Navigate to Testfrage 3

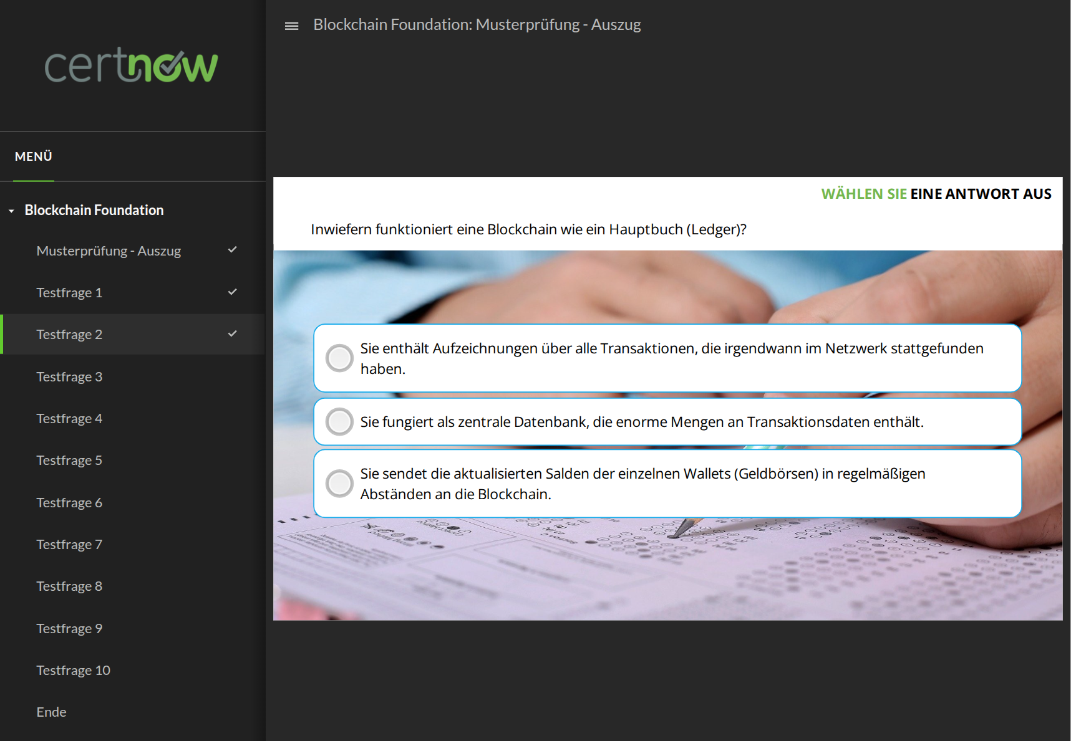[x=69, y=377]
